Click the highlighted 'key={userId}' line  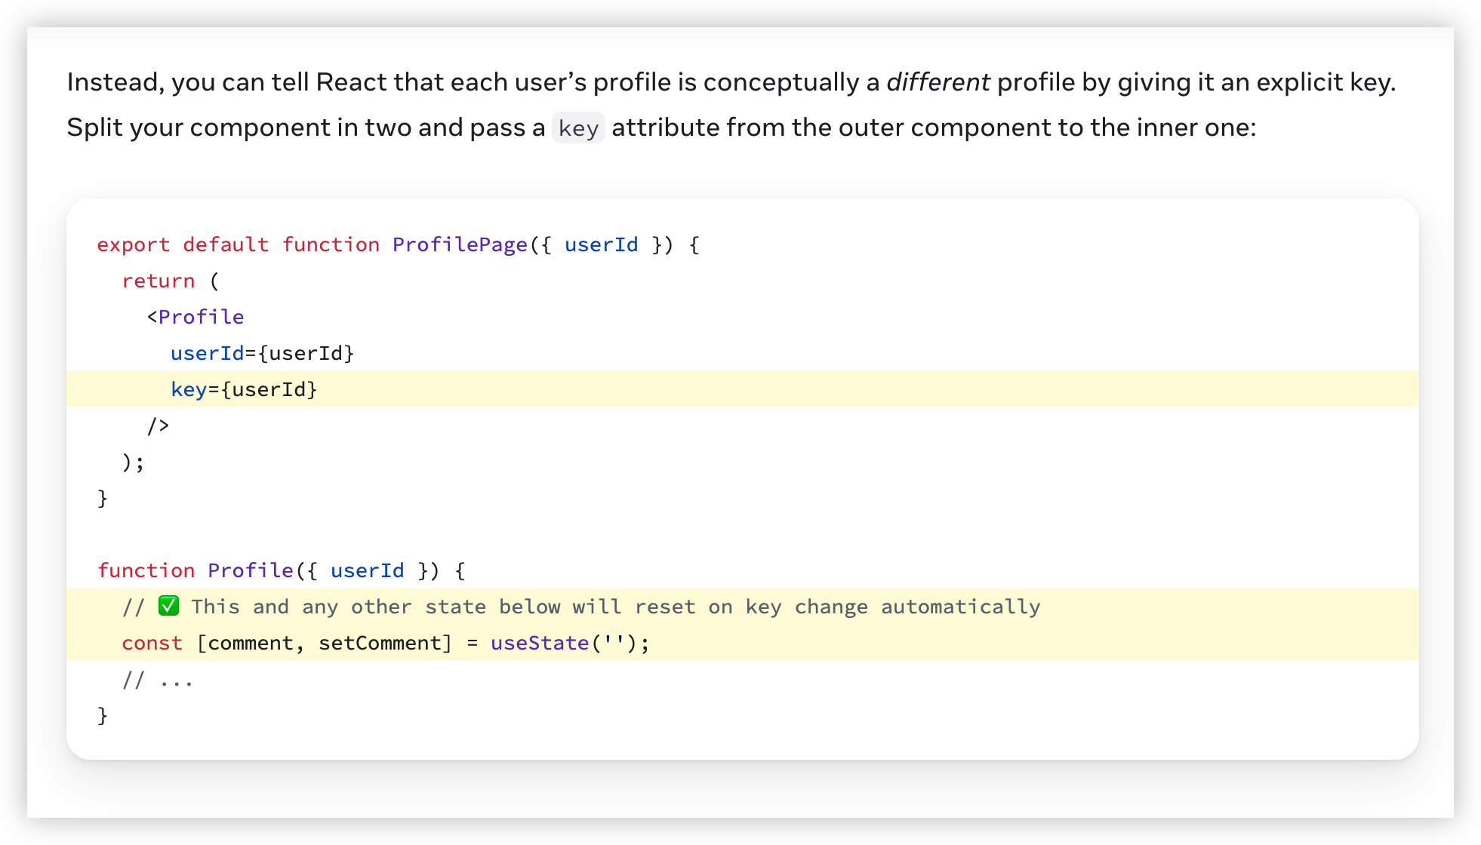click(x=244, y=389)
